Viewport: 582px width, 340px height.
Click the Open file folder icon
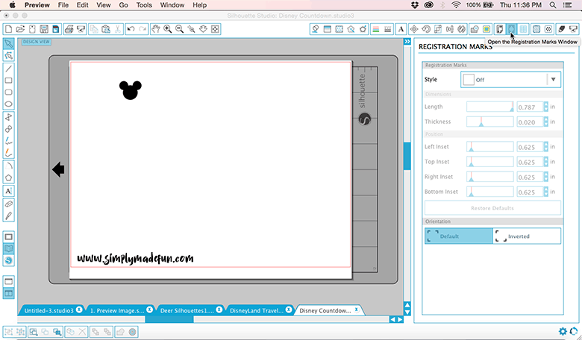(x=20, y=29)
